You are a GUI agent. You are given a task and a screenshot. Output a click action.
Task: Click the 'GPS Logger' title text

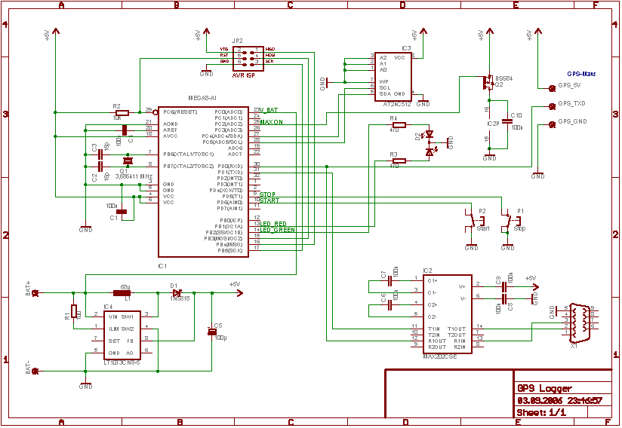point(544,388)
